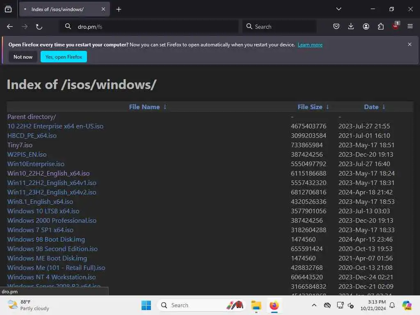Open the Windows Start menu
The height and width of the screenshot is (315, 420).
[146, 305]
